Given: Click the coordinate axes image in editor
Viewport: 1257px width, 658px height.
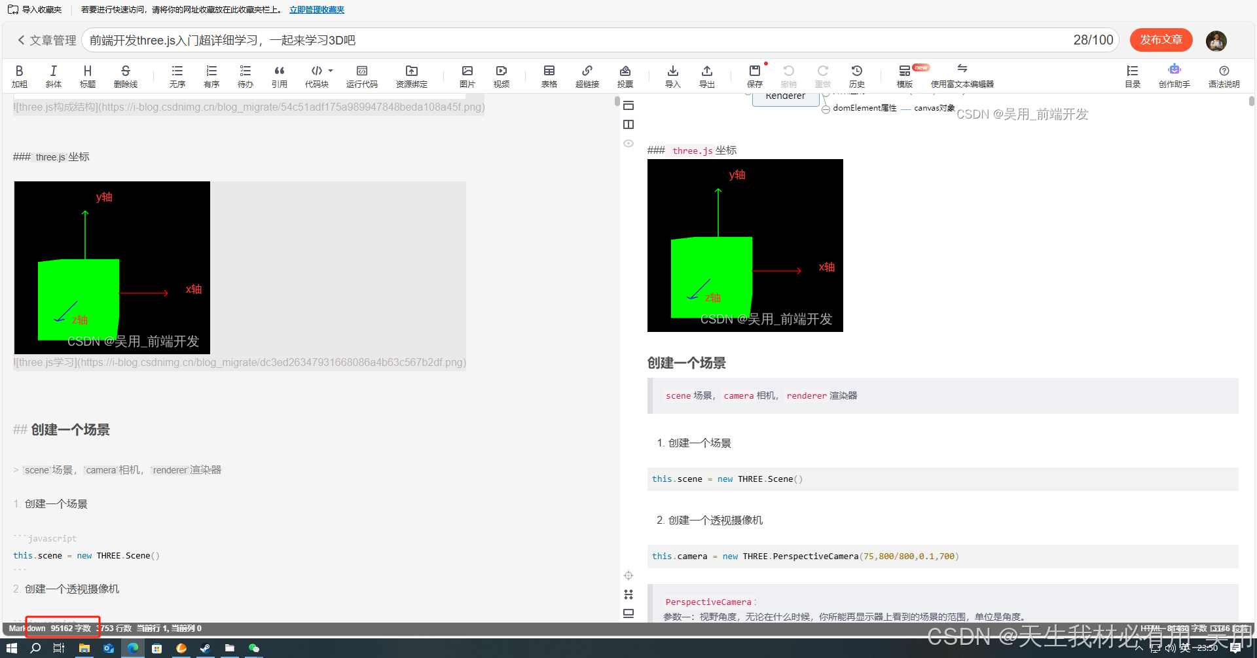Looking at the screenshot, I should point(112,268).
